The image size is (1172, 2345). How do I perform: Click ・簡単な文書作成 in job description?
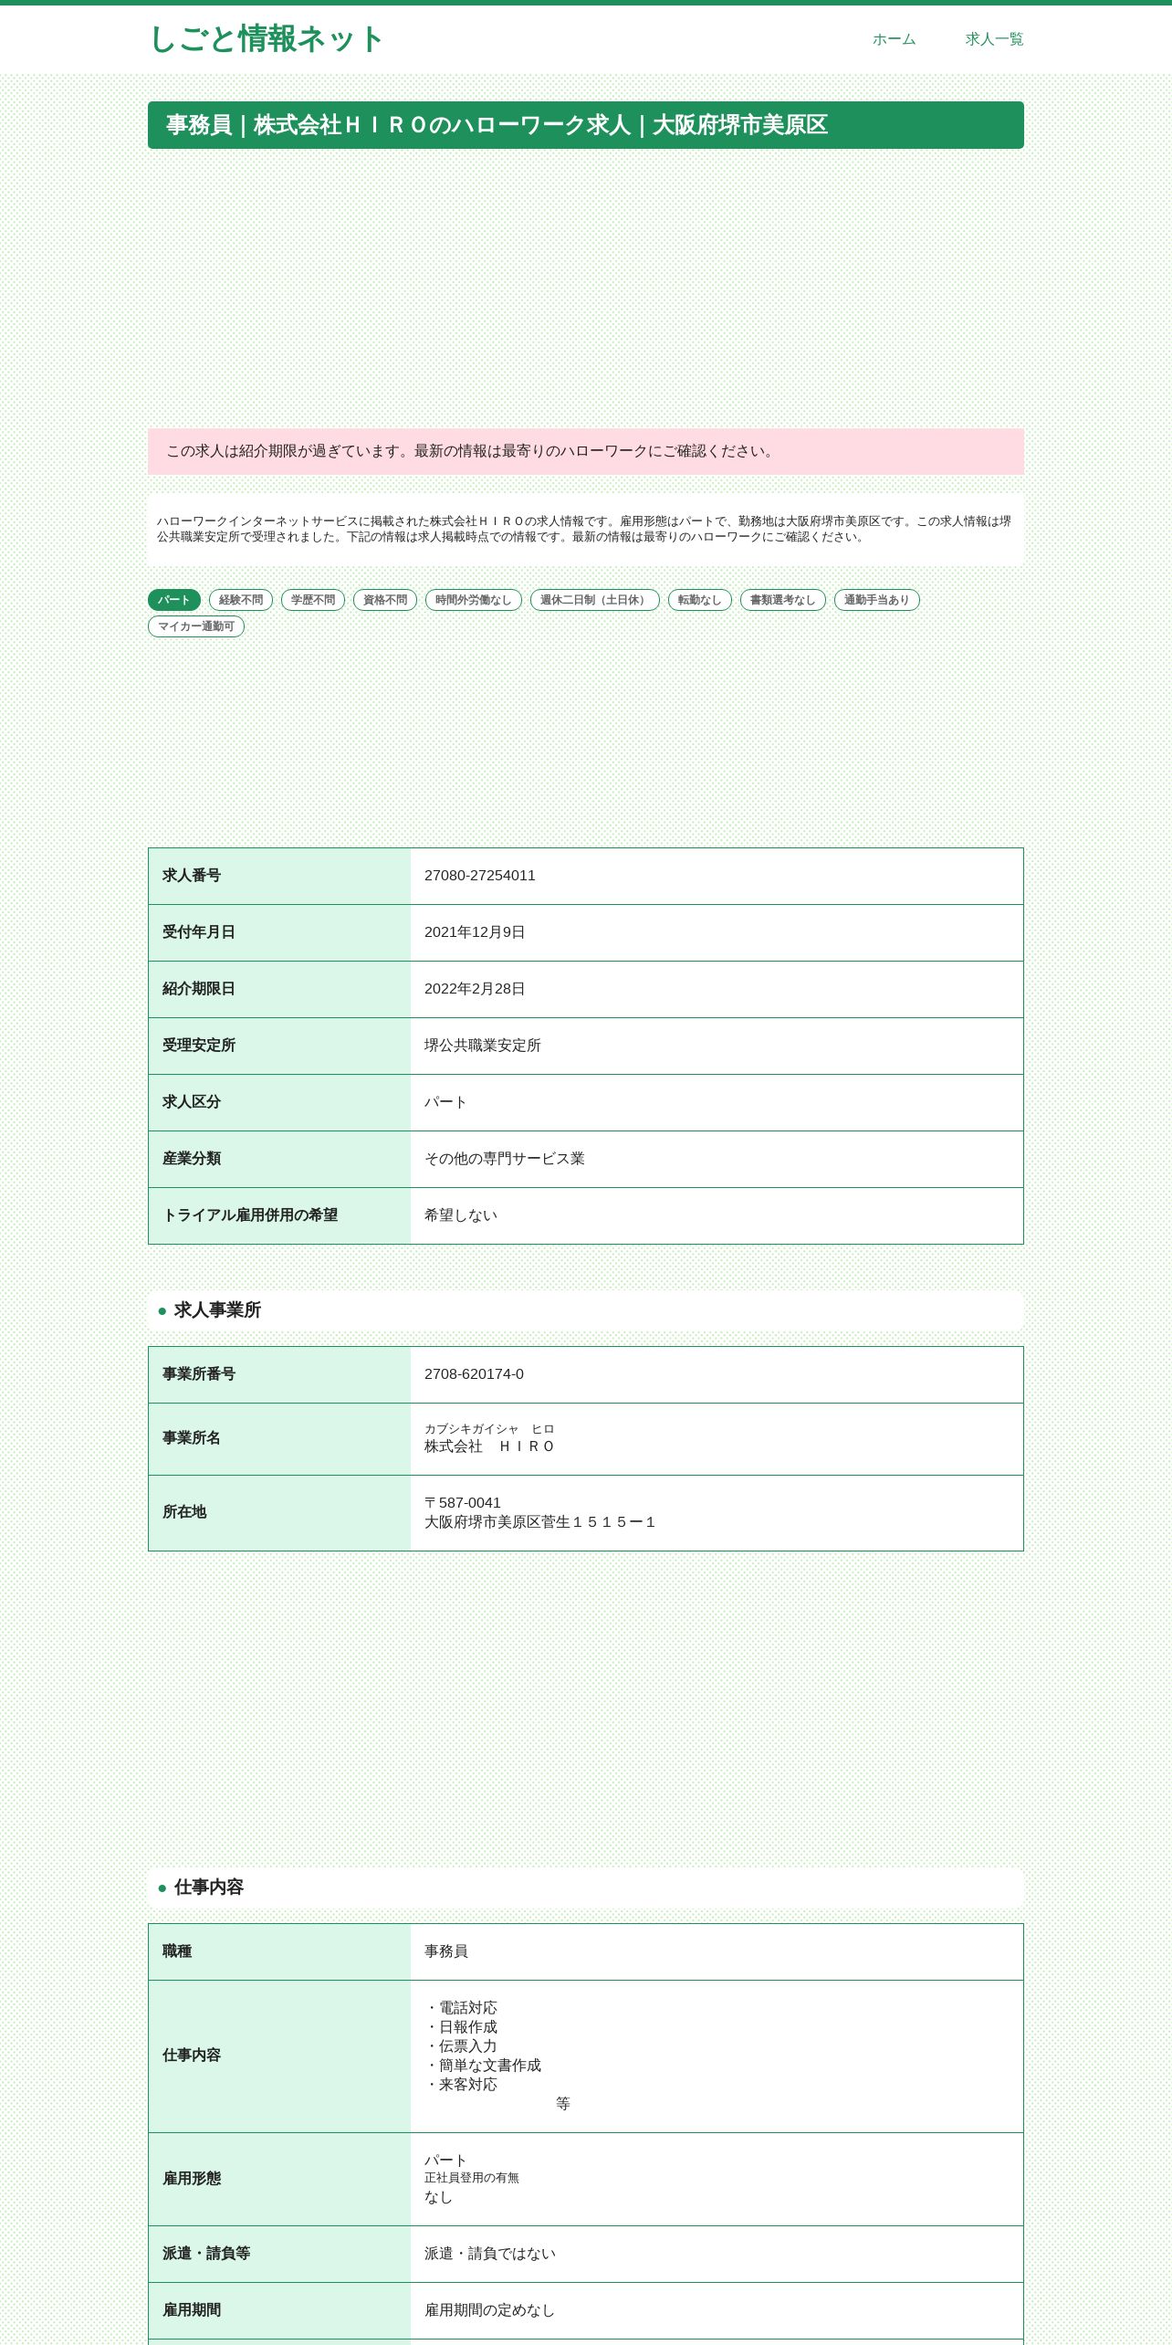(483, 2066)
